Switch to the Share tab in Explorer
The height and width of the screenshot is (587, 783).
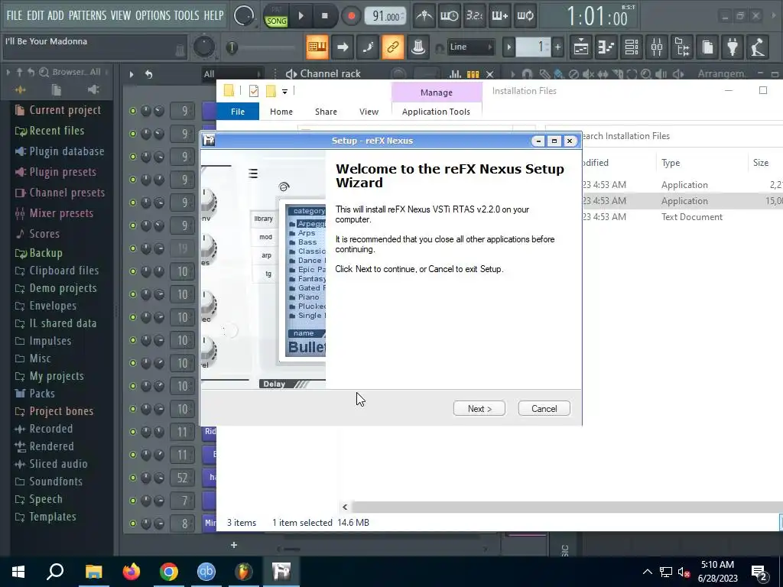326,112
